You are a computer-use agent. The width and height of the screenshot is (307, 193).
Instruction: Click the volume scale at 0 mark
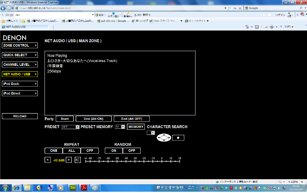162,161
